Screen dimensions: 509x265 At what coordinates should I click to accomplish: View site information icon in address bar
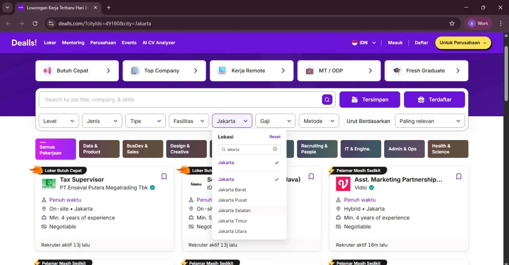point(51,23)
